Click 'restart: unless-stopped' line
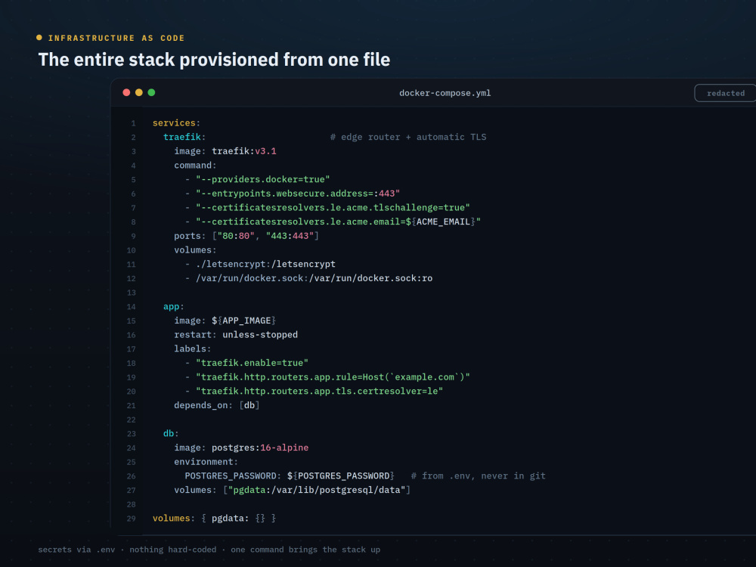The image size is (756, 567). [x=236, y=335]
